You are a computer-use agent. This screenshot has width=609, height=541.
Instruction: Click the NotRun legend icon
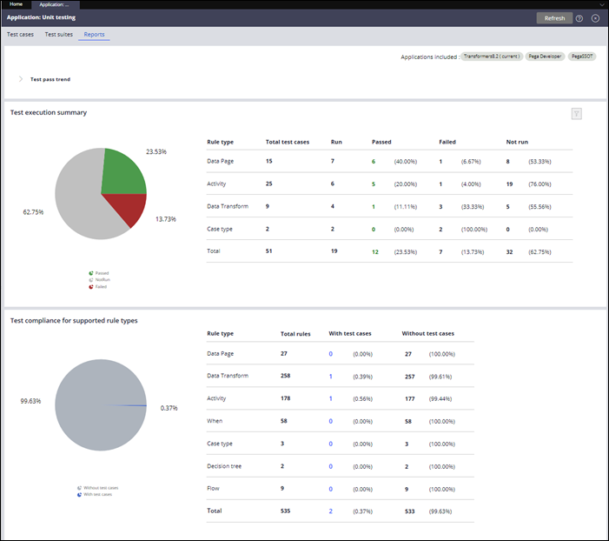point(90,279)
